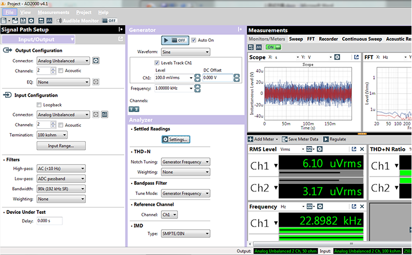Uncheck Levels Track Ch1 checkbox
This screenshot has width=412, height=255.
[157, 63]
